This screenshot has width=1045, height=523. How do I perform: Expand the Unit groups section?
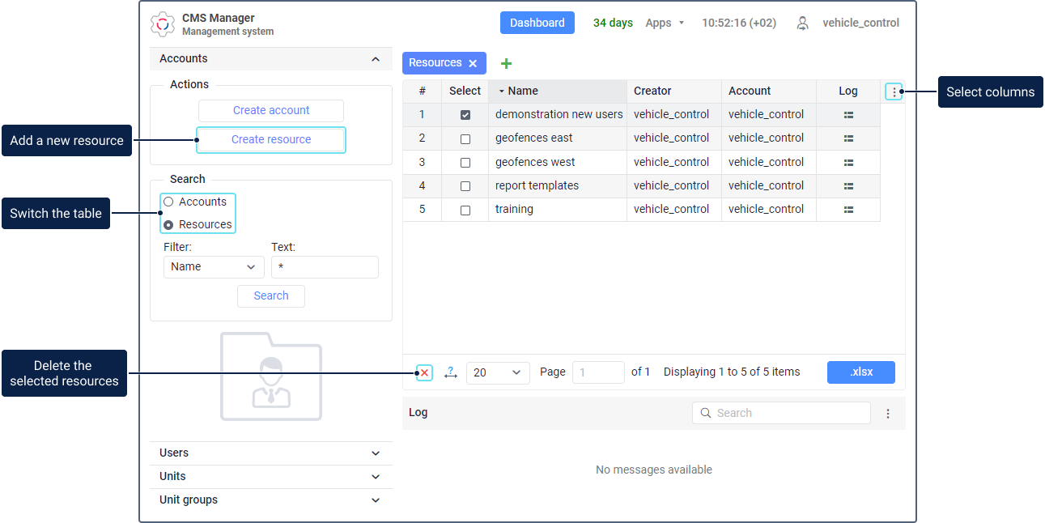coord(270,500)
